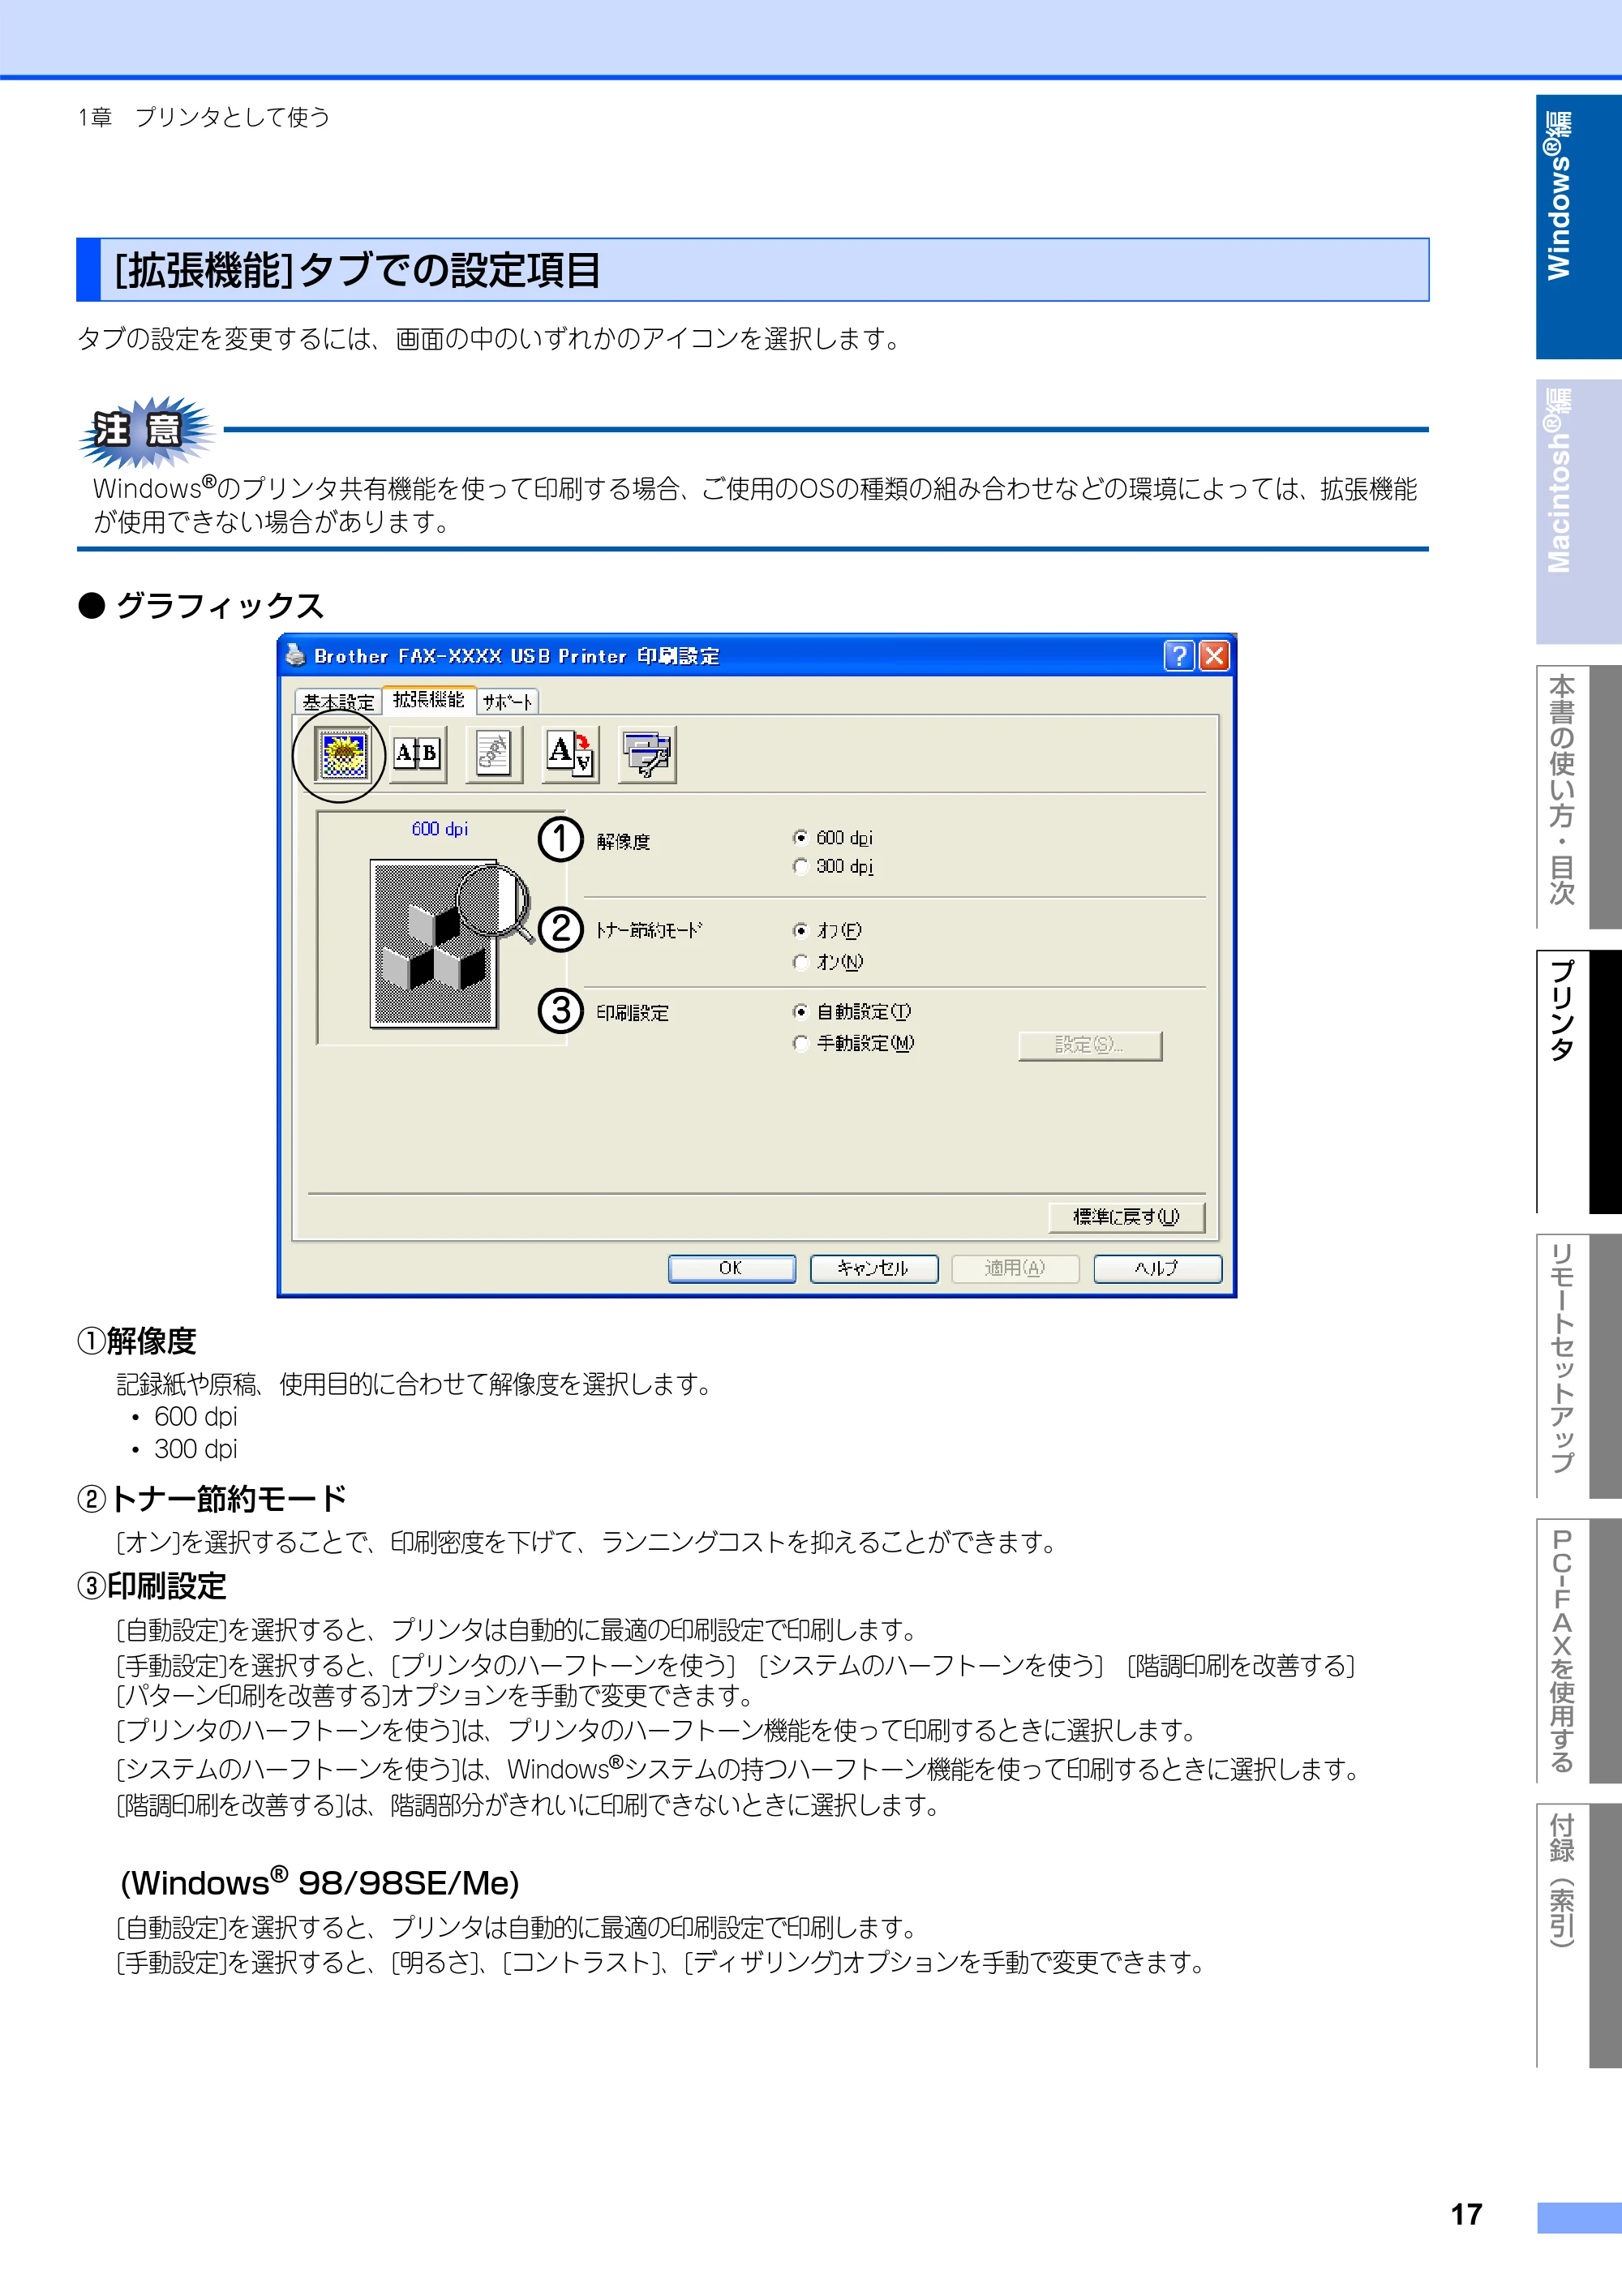Choose 自動設定(T) print setting
Screen dimensions: 1622x2296
(x=800, y=1012)
